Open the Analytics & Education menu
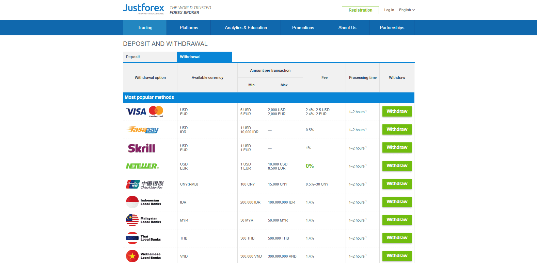 [x=246, y=28]
